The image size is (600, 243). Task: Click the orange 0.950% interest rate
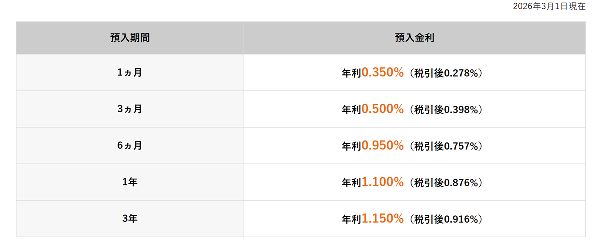coord(382,146)
